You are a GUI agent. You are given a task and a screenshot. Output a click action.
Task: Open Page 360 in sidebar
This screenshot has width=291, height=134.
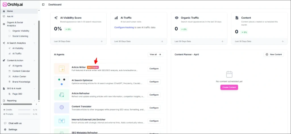point(17,94)
